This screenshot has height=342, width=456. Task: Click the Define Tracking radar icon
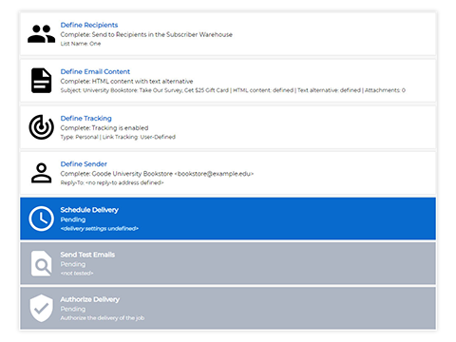point(41,127)
